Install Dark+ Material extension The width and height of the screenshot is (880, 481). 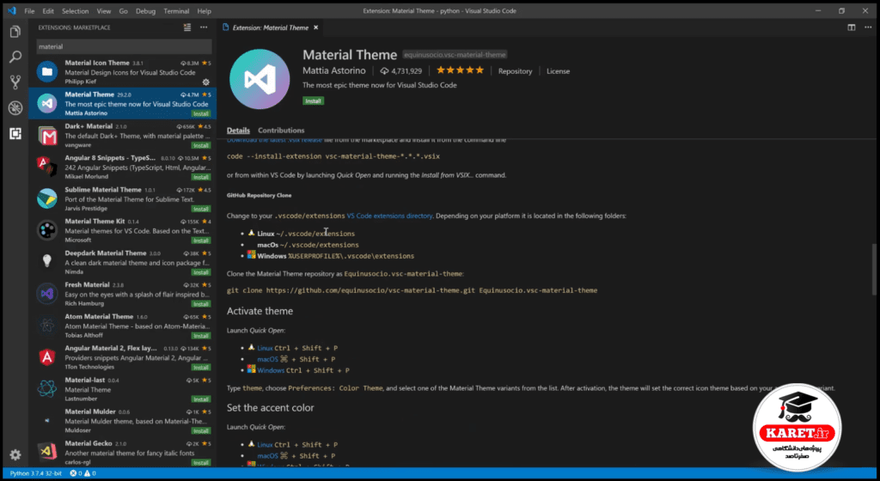[200, 145]
